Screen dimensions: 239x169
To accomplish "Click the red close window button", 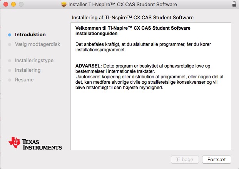I will [x=6, y=4].
